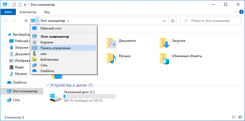Switch to large icons view in status bar

tap(241, 117)
